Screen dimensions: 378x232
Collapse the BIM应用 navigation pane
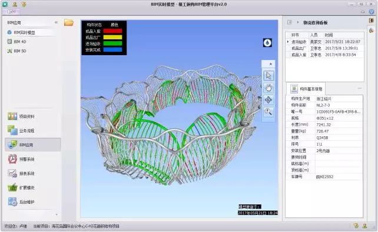(56, 22)
